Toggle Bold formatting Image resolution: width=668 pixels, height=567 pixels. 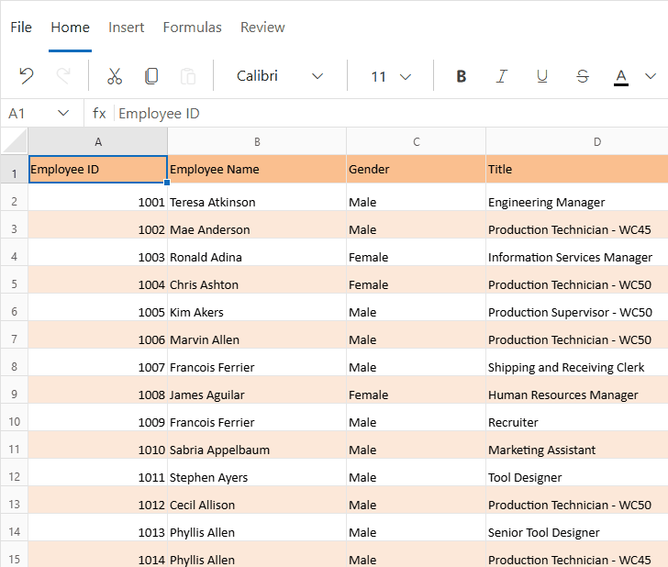(x=462, y=76)
